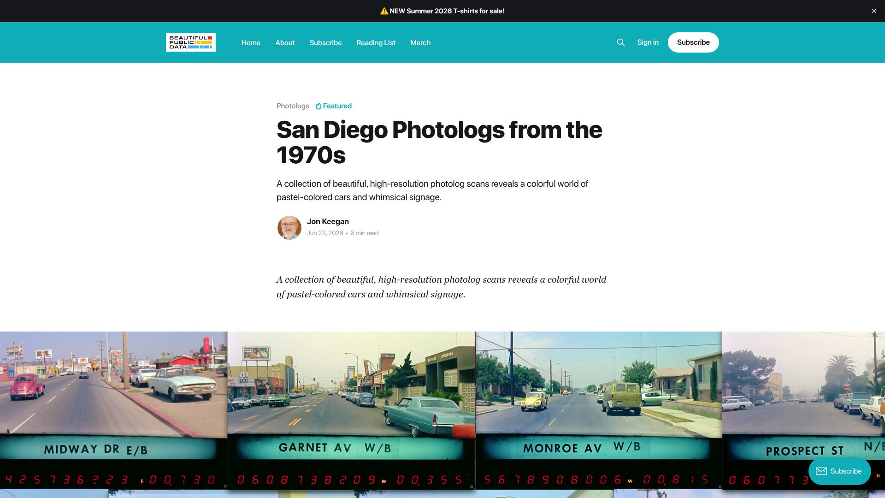Click the italic intro paragraph text
885x498 pixels.
pos(442,287)
